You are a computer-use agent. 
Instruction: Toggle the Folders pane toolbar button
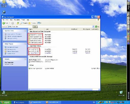(32, 23)
